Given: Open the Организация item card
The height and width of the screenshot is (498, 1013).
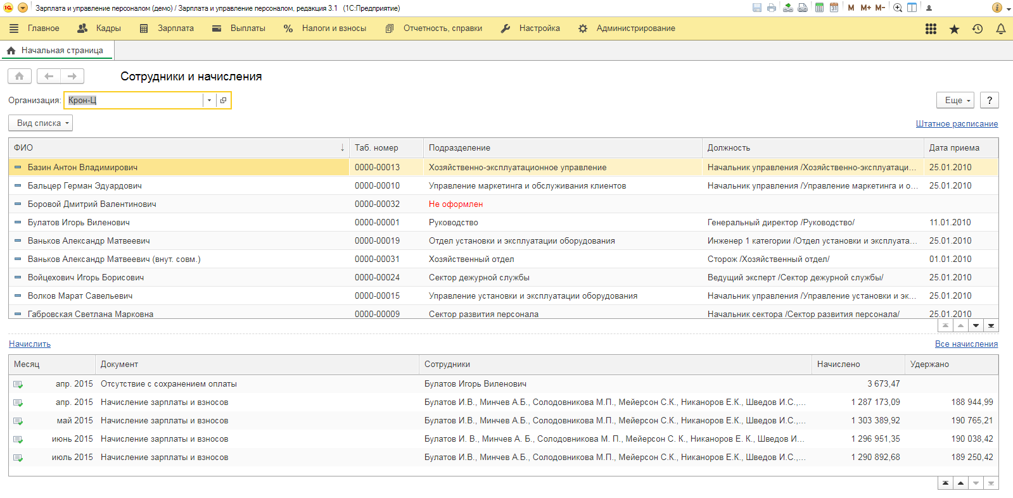Looking at the screenshot, I should [223, 100].
